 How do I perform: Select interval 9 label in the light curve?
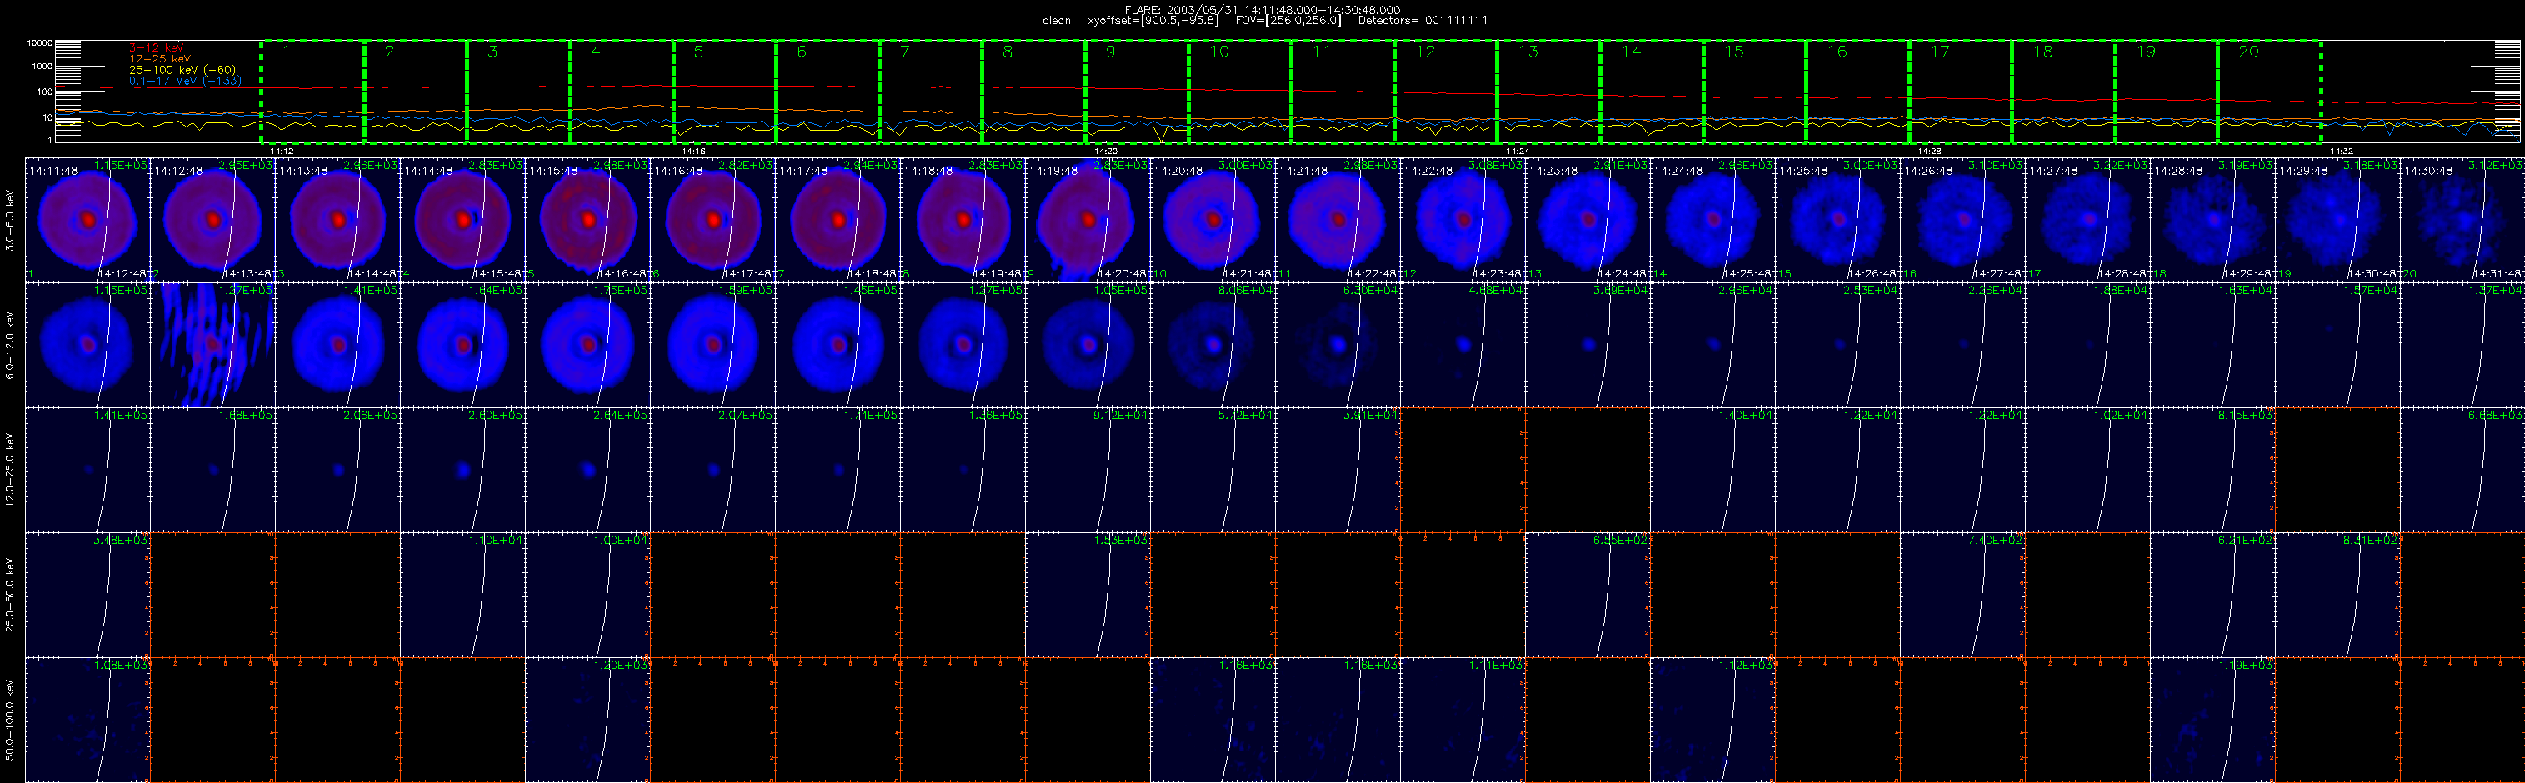pos(1111,52)
